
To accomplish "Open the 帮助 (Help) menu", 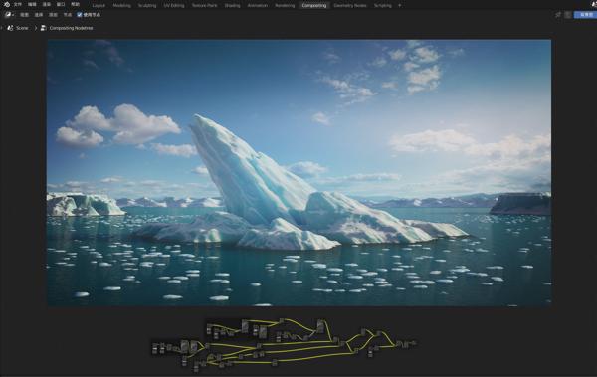I will click(x=75, y=5).
